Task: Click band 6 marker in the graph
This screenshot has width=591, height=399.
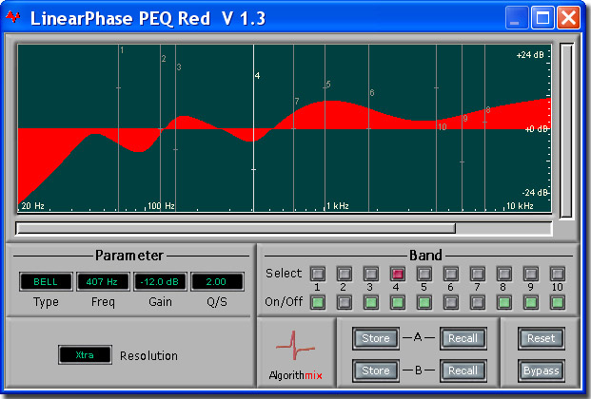Action: tap(372, 93)
